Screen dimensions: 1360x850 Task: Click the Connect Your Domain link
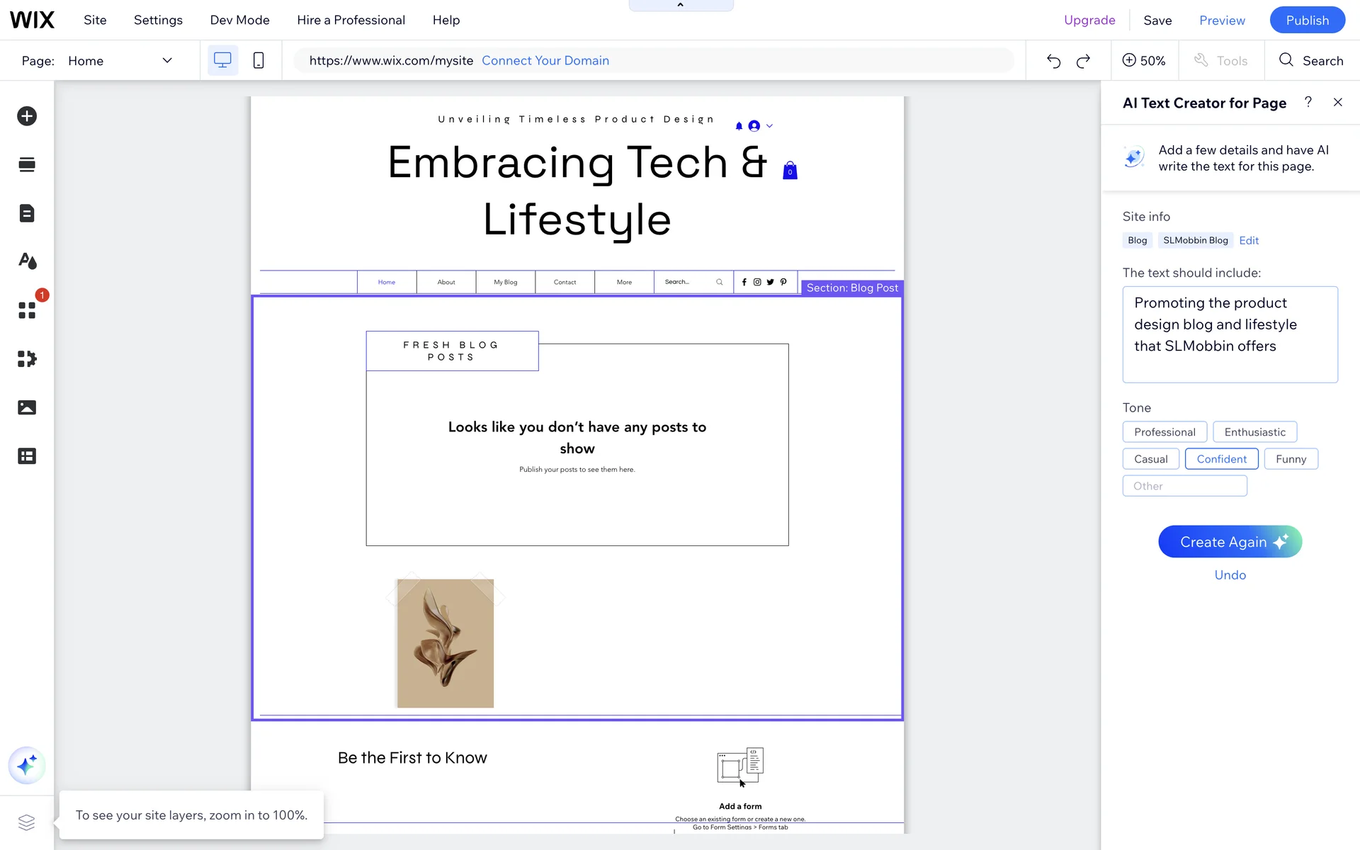(x=545, y=60)
